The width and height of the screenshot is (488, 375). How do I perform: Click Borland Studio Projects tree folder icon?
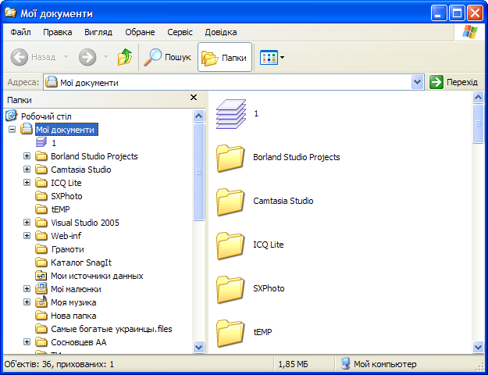(41, 156)
